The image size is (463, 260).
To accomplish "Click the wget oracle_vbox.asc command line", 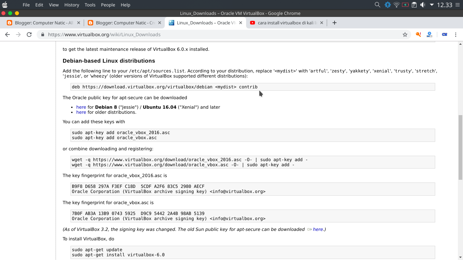I will (183, 165).
